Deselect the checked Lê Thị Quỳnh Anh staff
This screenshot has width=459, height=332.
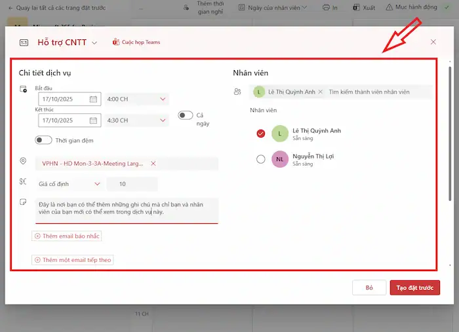pos(261,134)
